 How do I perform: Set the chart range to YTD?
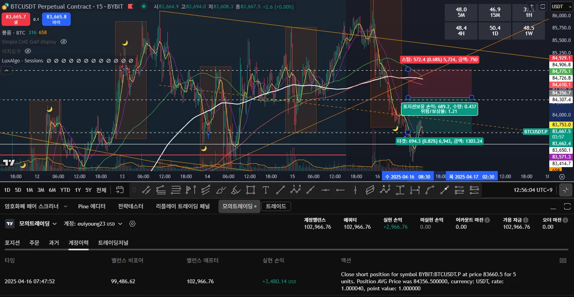pyautogui.click(x=65, y=190)
